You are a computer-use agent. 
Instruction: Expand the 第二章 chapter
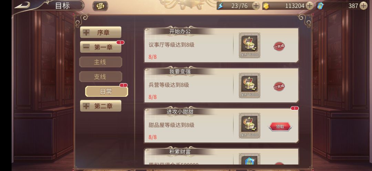coord(101,106)
